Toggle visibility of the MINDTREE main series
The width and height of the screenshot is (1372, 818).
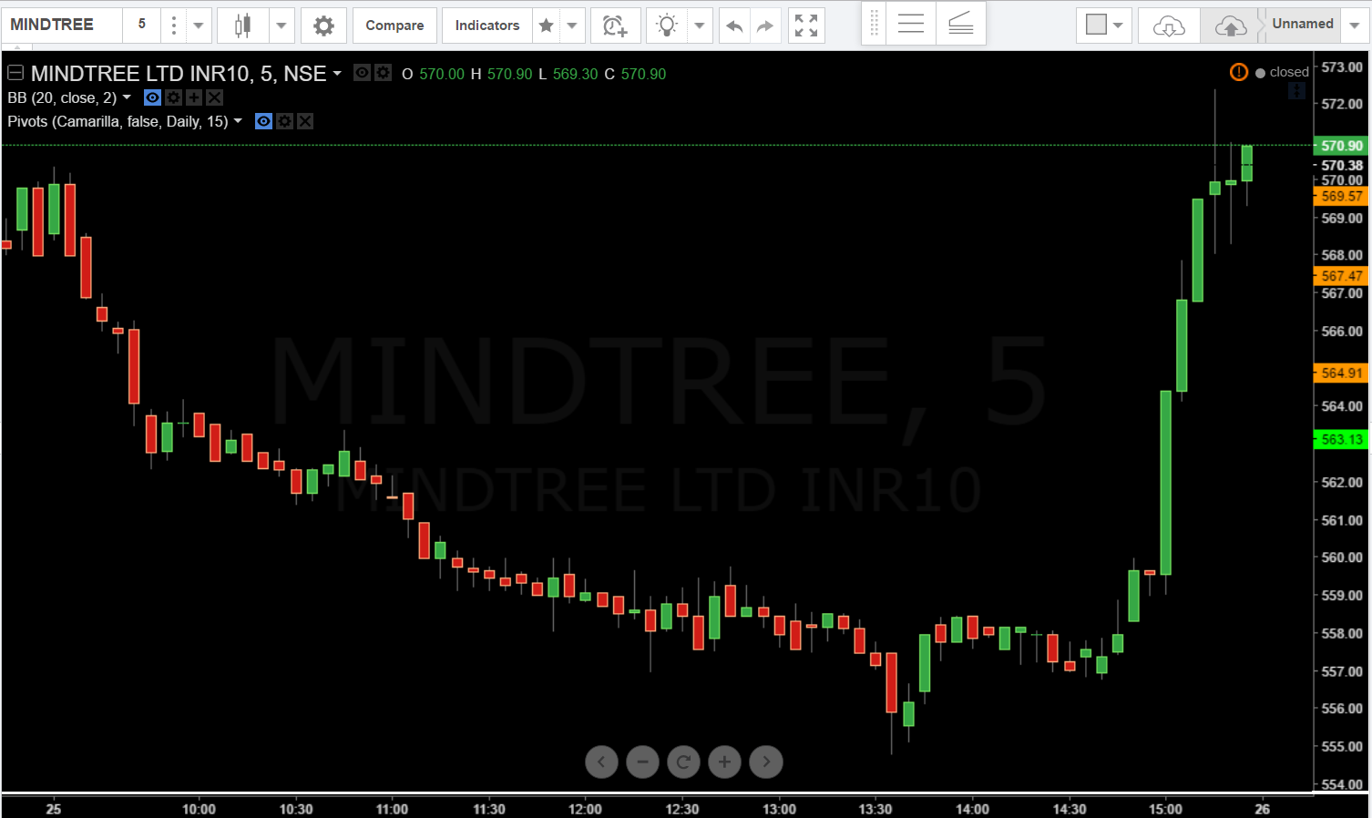coord(362,73)
